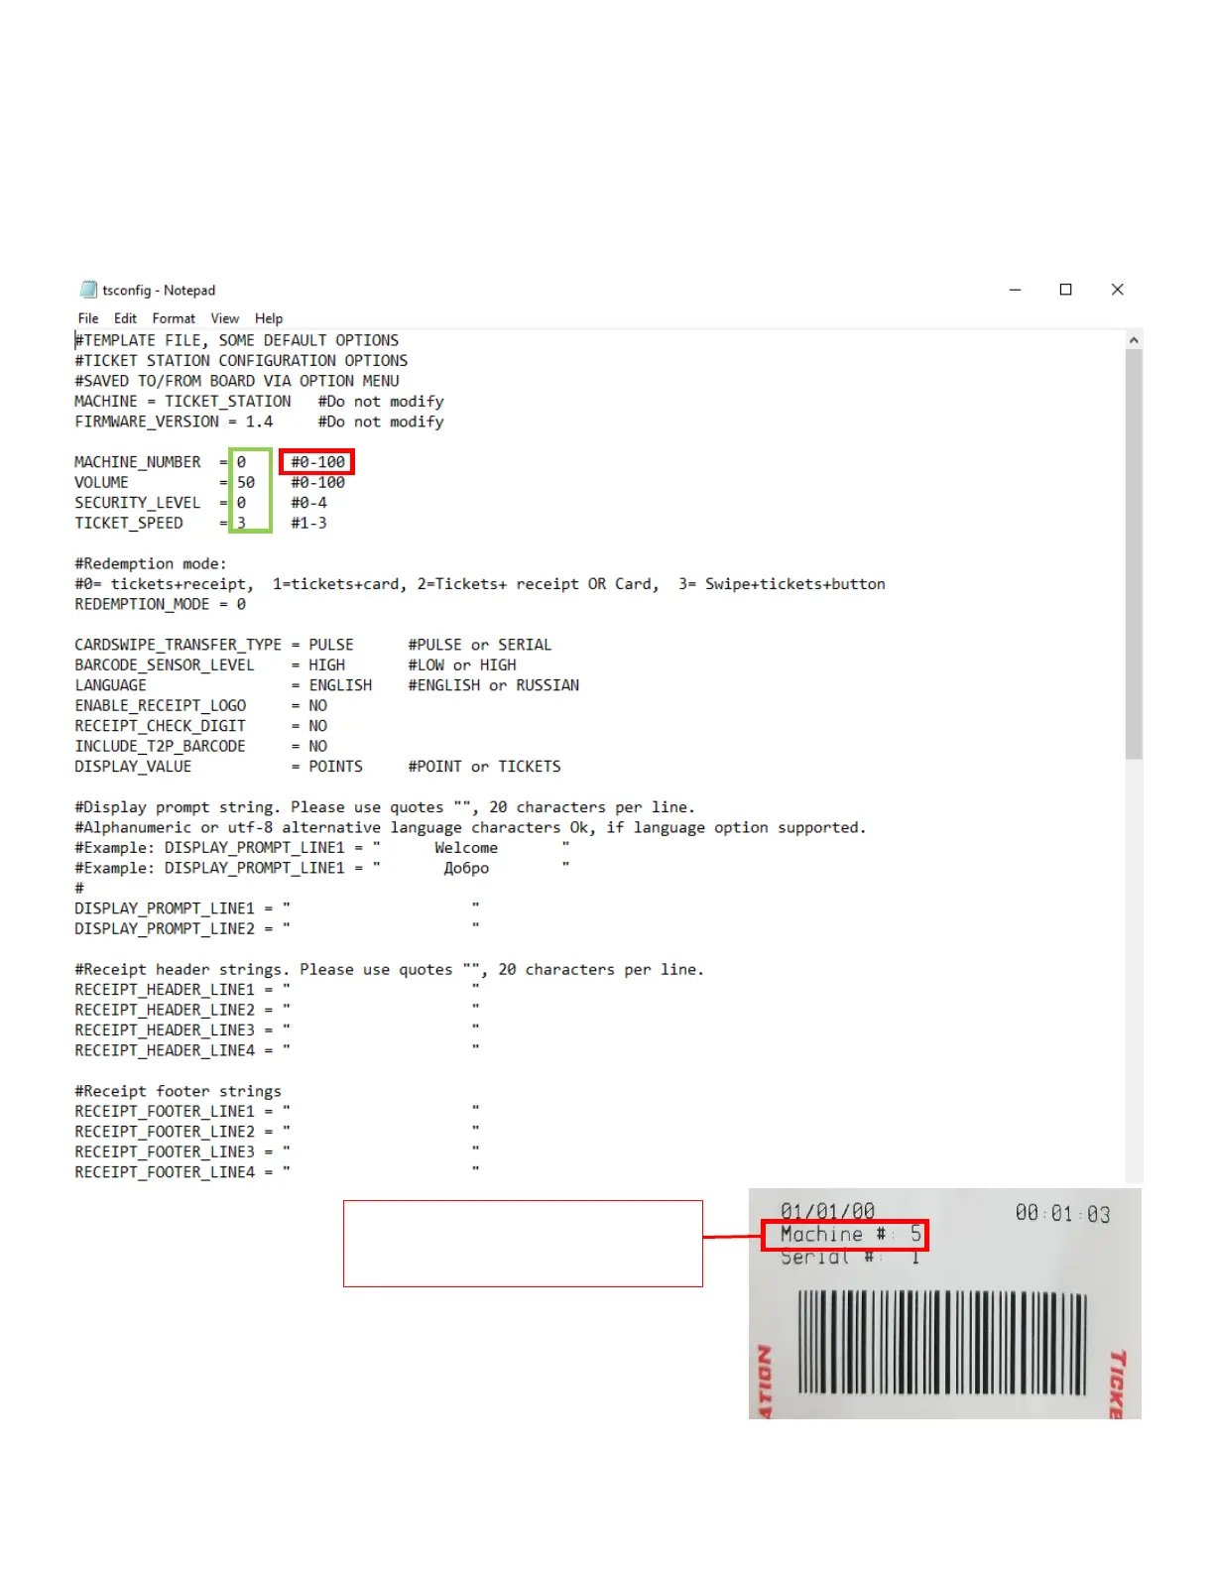Click the #TEMPLATE FILE header comment
This screenshot has height=1571, width=1214.
237,340
